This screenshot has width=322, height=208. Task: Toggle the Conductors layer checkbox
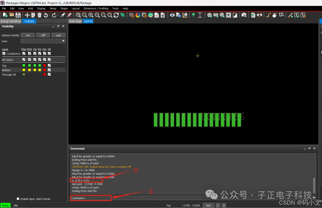point(4,53)
